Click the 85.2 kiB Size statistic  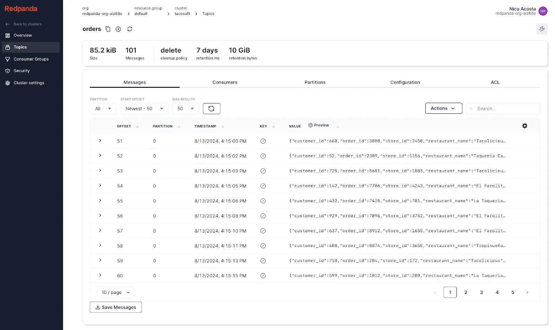(x=103, y=53)
